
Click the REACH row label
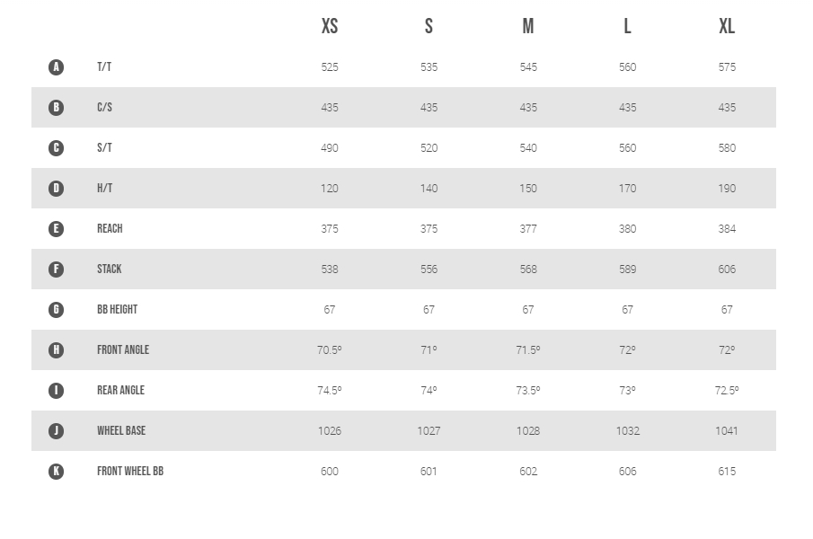[x=110, y=228]
